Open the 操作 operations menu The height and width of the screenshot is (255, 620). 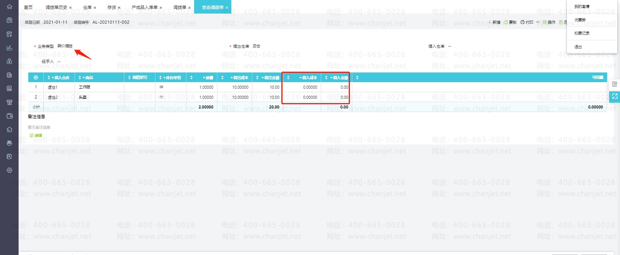(549, 22)
